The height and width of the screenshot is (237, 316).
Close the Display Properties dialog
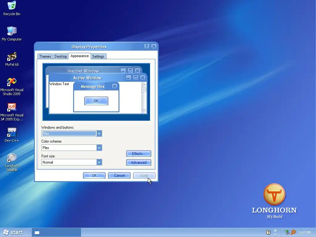(x=154, y=46)
